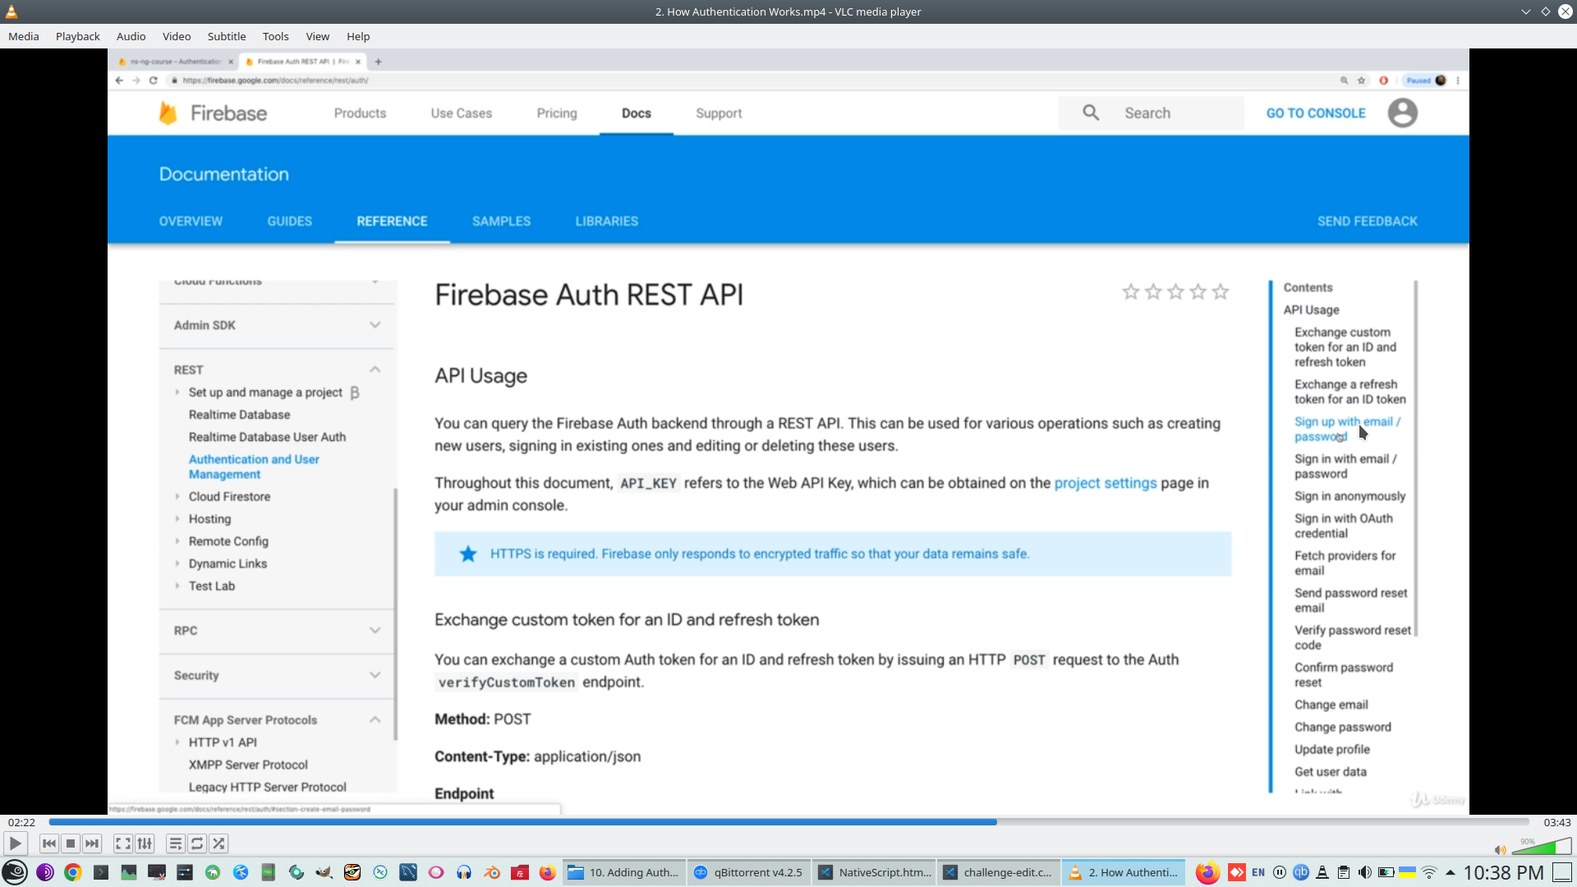Click the video seek progress bar
This screenshot has height=887, width=1577.
(788, 822)
